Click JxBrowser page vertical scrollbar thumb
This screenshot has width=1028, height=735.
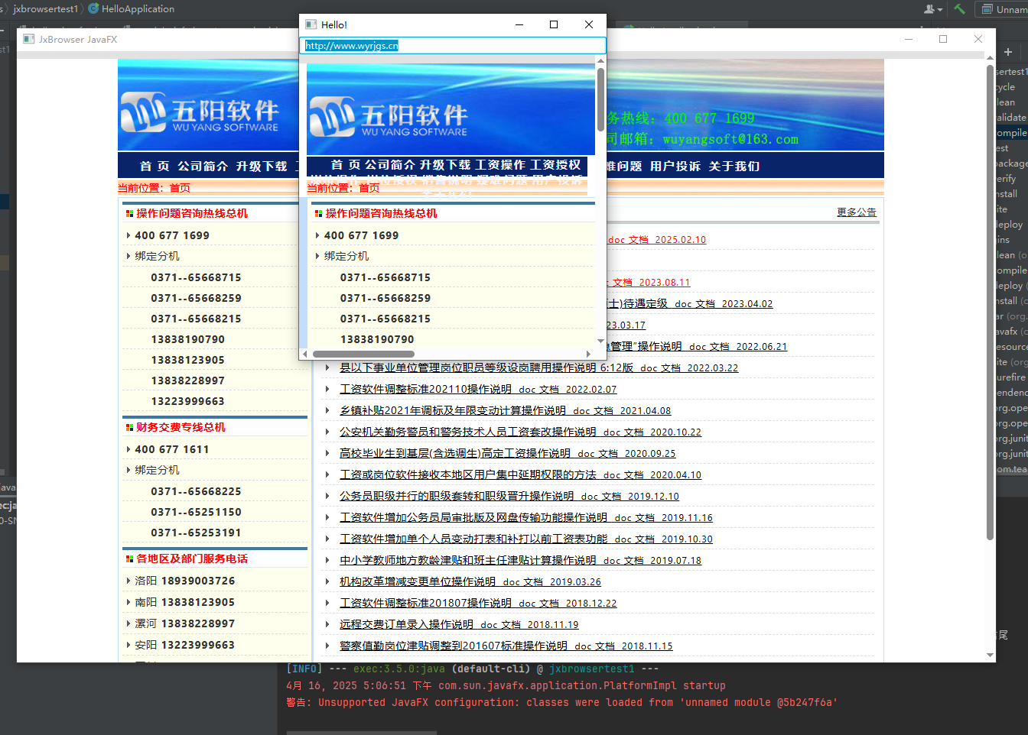pyautogui.click(x=991, y=303)
